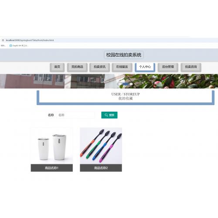Select the first carousel indicator dot
The image size is (218, 218).
pyautogui.click(x=119, y=84)
